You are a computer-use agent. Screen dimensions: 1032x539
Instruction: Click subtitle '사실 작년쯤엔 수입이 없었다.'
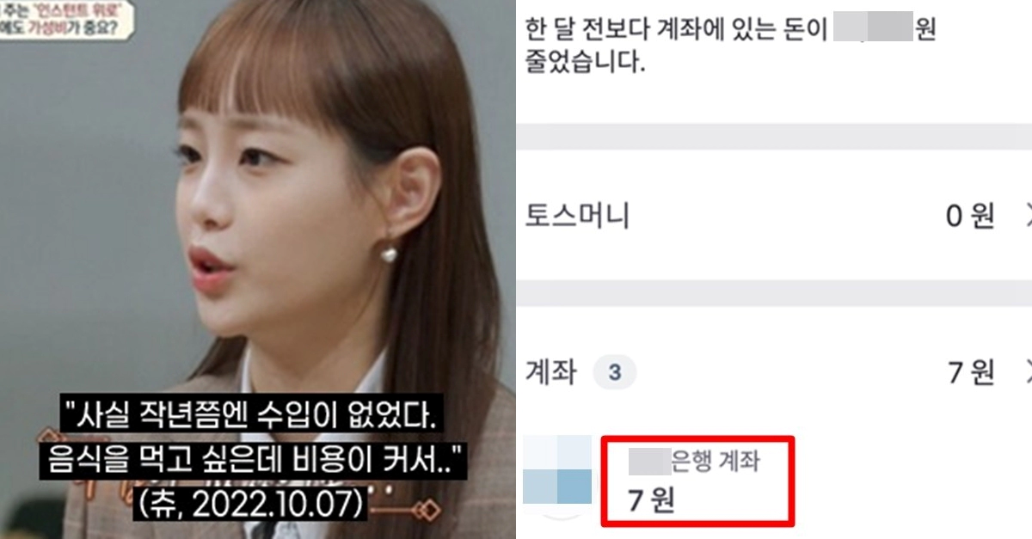[255, 420]
